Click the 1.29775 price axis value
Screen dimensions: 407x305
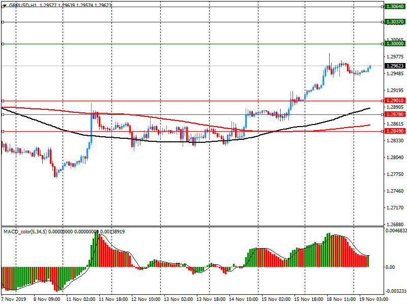(x=395, y=57)
